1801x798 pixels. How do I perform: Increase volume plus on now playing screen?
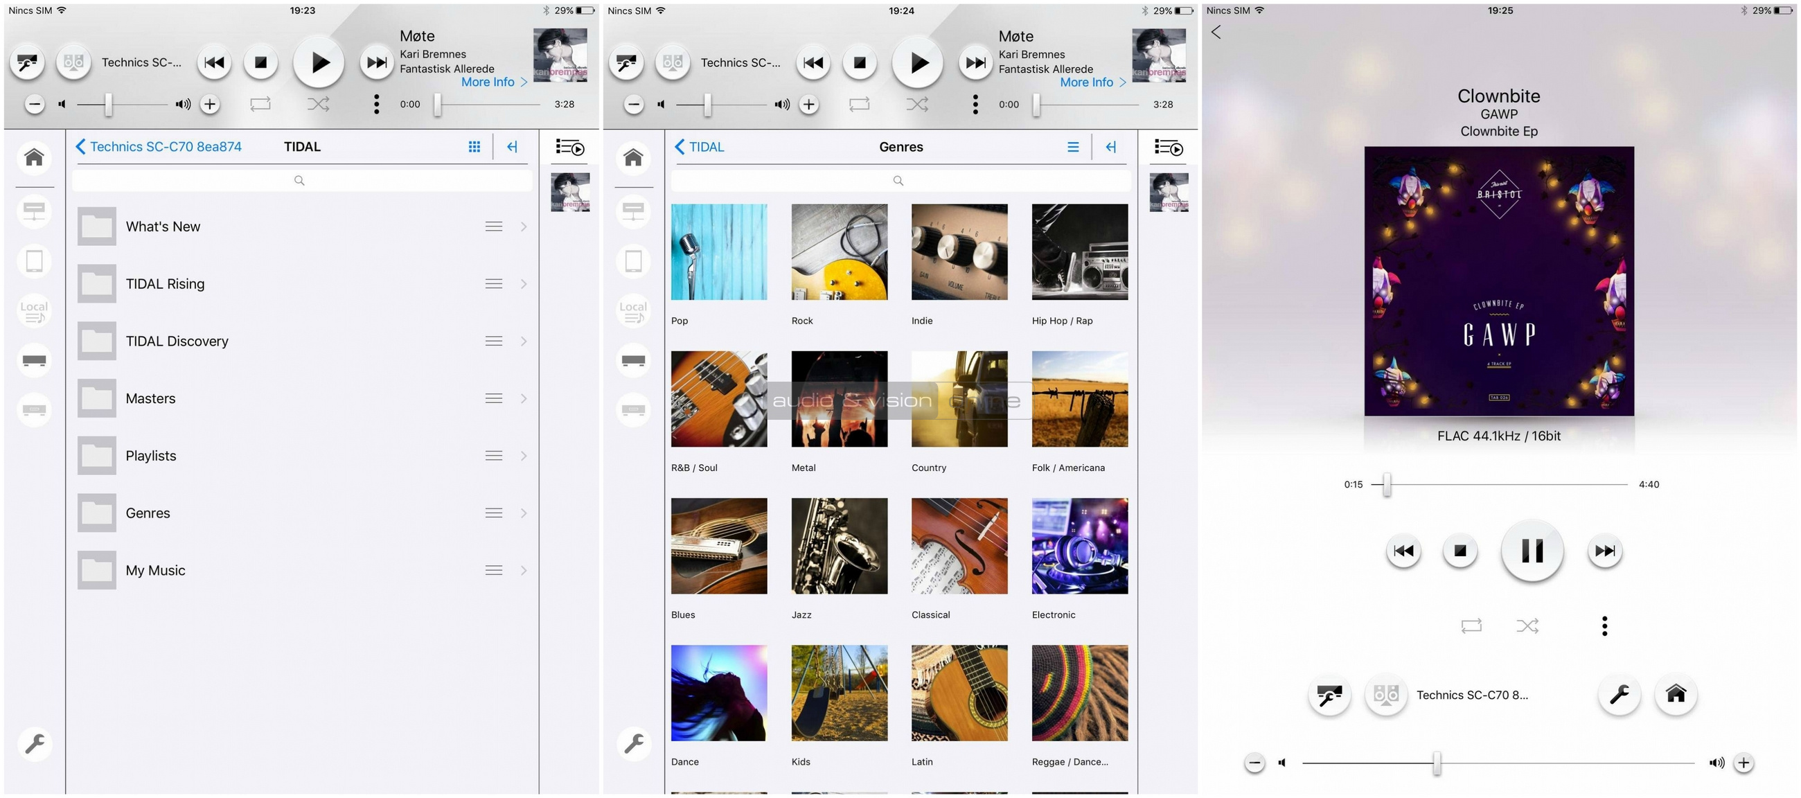(x=1744, y=763)
